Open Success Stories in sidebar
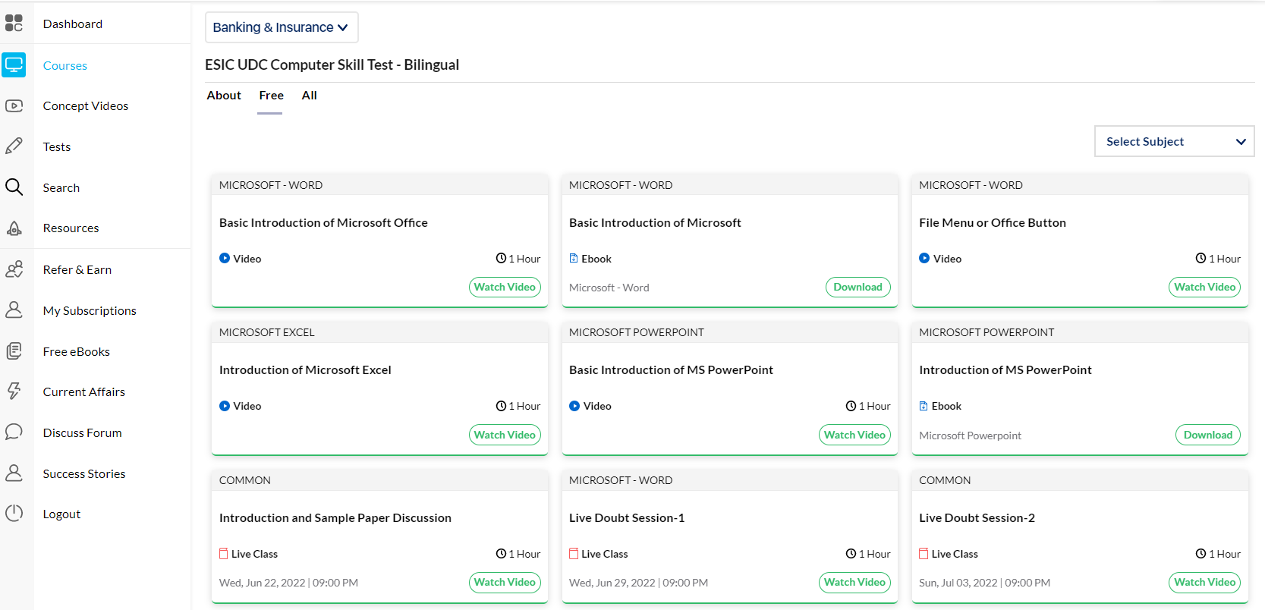Viewport: 1265px width, 610px height. pos(84,473)
